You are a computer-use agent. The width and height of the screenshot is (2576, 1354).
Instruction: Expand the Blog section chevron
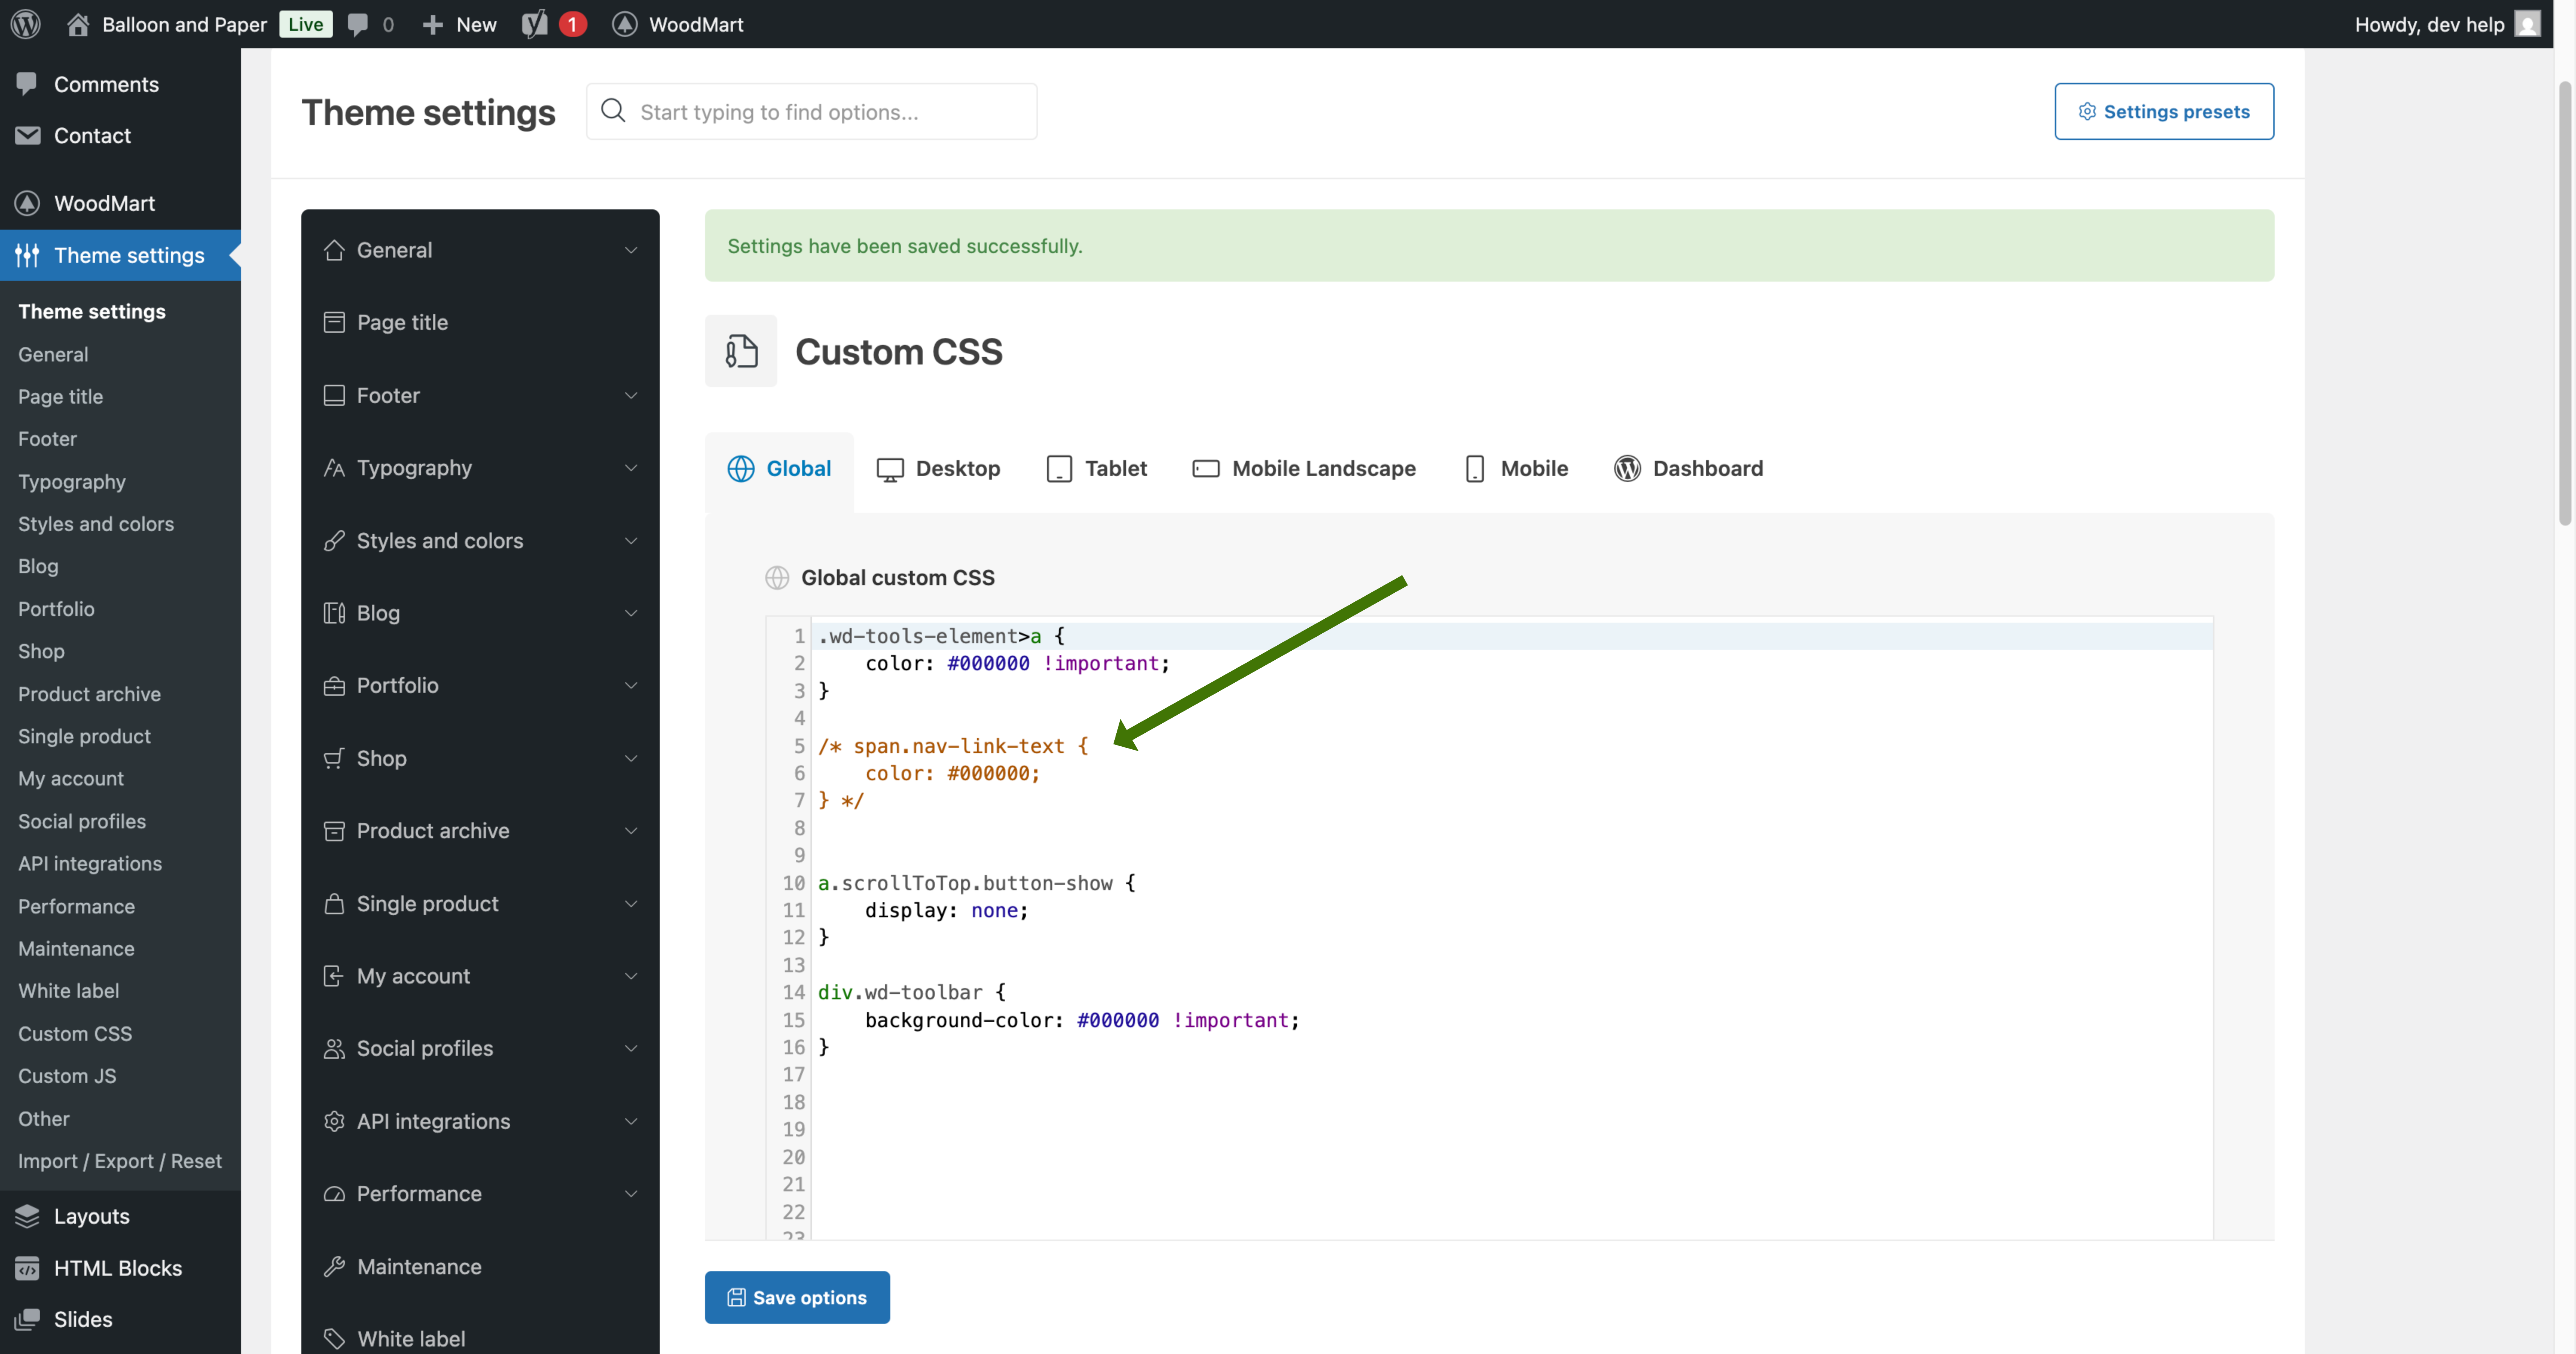click(631, 613)
